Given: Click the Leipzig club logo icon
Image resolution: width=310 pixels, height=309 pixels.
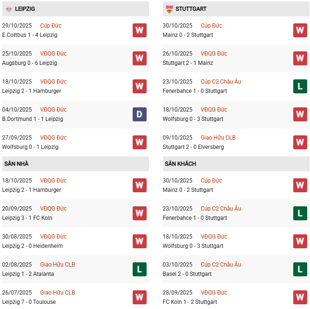Looking at the screenshot, I should [x=9, y=9].
